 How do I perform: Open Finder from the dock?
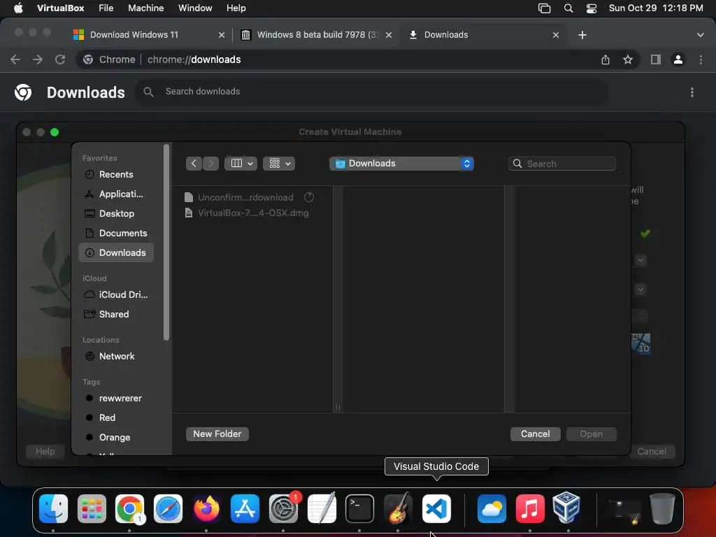[53, 508]
